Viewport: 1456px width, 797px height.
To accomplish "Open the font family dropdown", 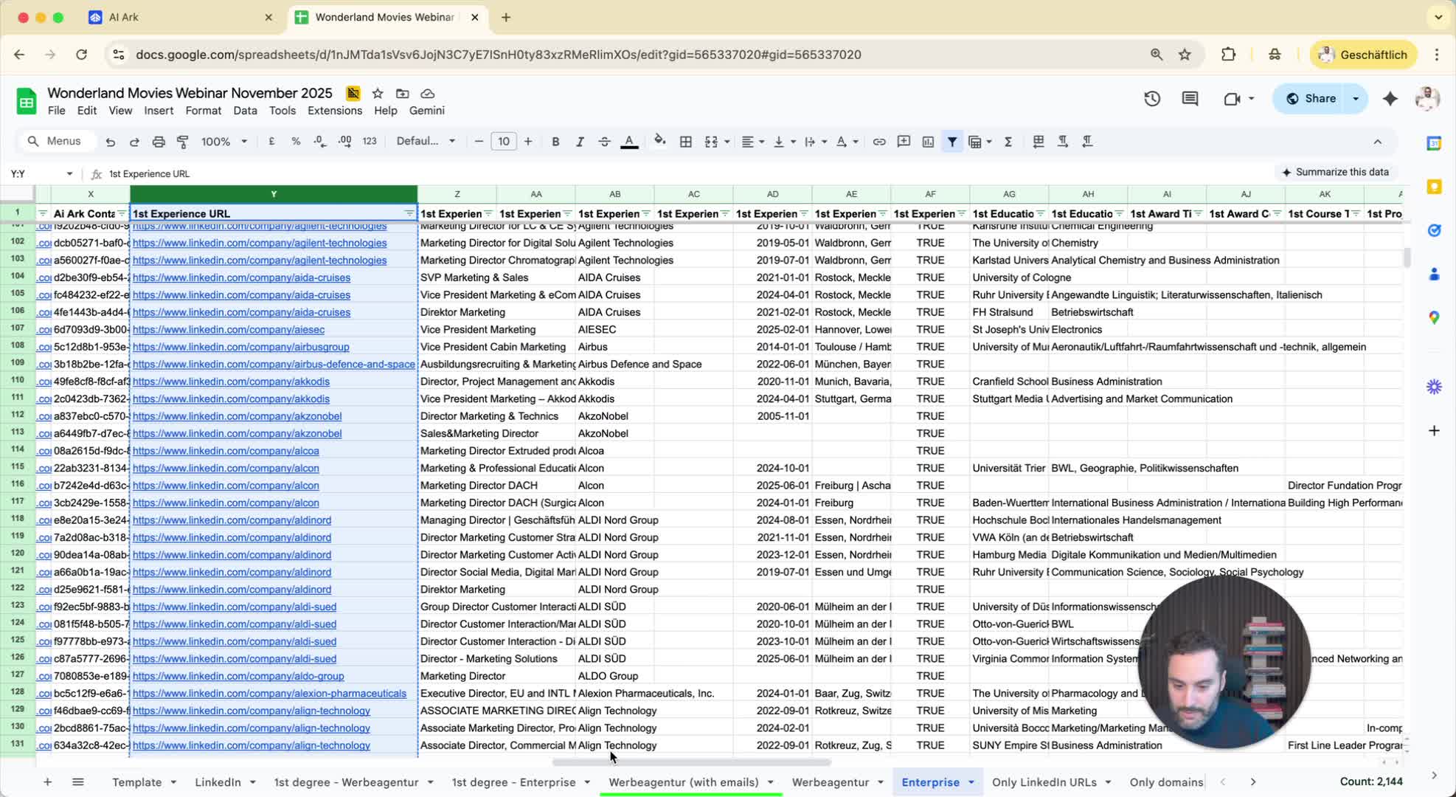I will coord(426,142).
